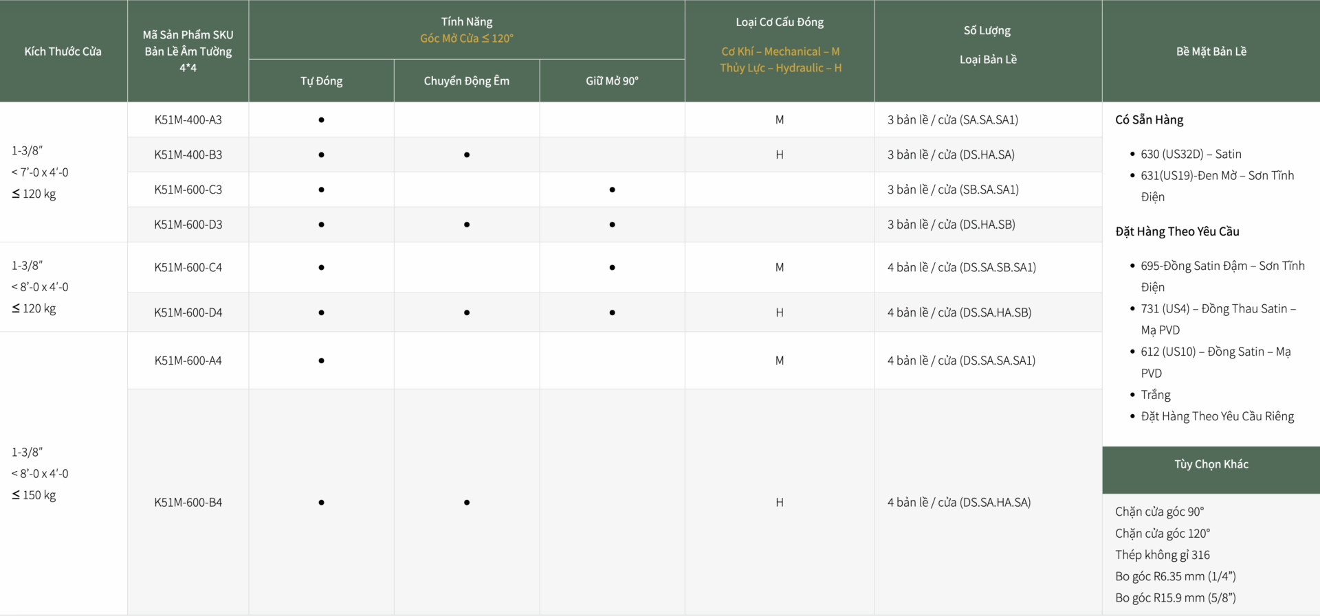Image resolution: width=1320 pixels, height=616 pixels.
Task: Click the Giữ Mở 90° column header
Action: coord(612,81)
